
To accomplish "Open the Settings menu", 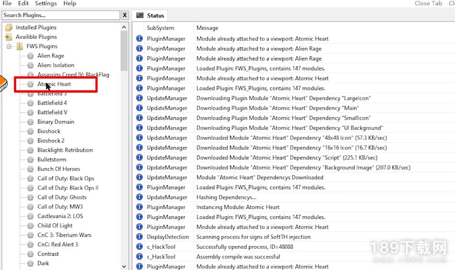I will point(46,3).
